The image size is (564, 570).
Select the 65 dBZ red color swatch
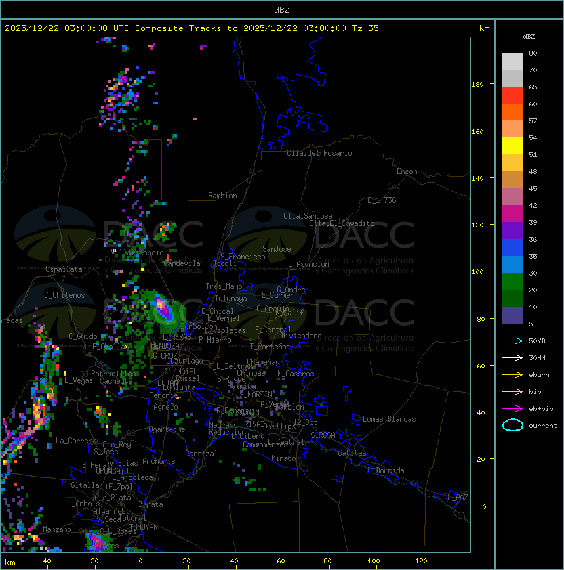pos(512,95)
